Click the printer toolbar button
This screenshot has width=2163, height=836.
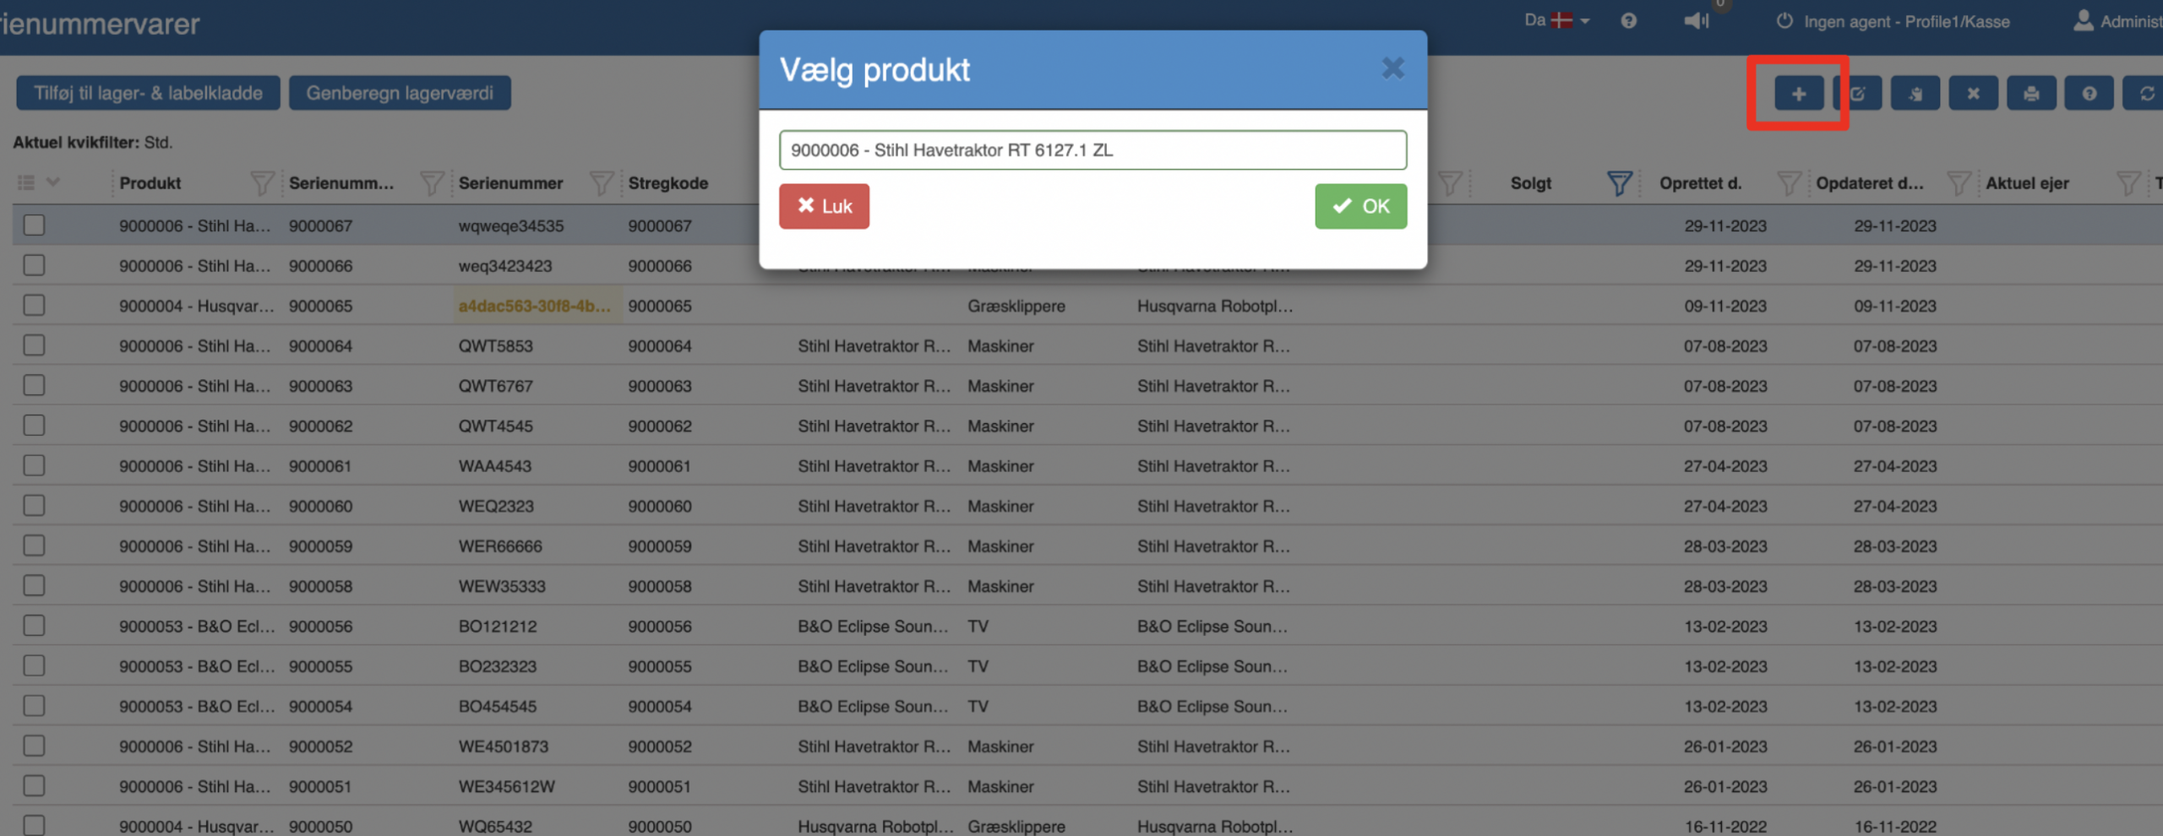click(x=2031, y=94)
